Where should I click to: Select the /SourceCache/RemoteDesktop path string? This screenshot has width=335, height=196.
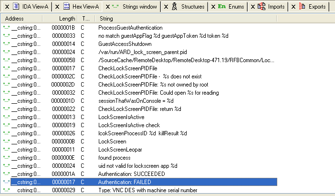[186, 60]
